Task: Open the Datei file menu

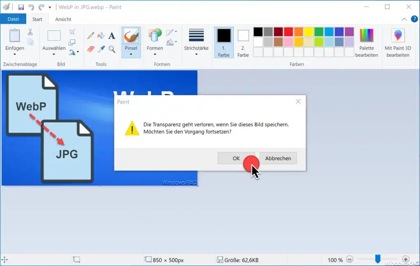Action: (13, 19)
